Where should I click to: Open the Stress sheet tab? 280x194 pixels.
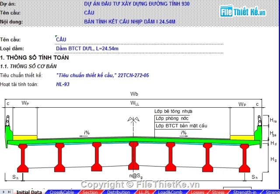[218, 192]
